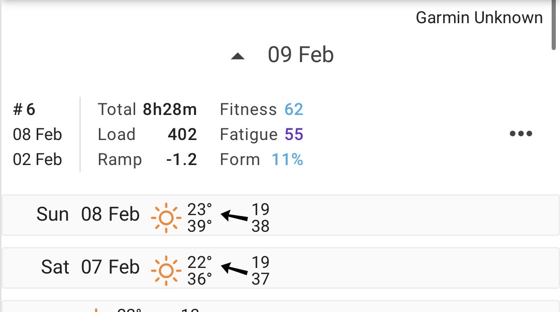Screen dimensions: 560x312
Task: Click the sun weather icon for Sunday
Action: click(x=166, y=218)
